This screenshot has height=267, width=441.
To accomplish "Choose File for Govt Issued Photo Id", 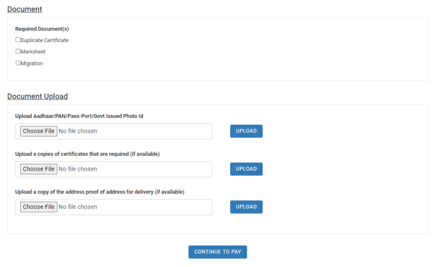I will pyautogui.click(x=38, y=131).
